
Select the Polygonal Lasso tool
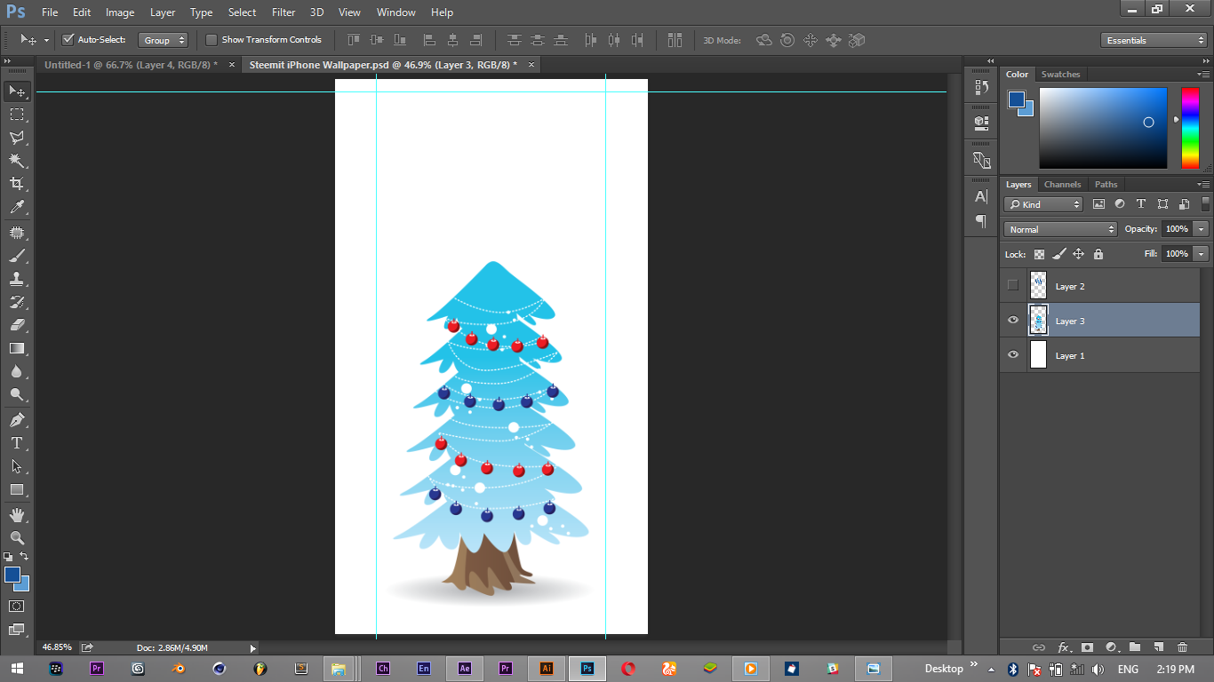click(x=17, y=138)
